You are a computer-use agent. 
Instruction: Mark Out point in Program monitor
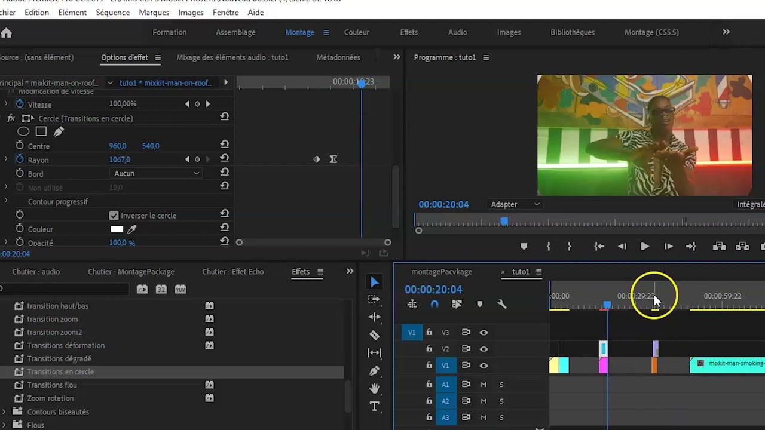click(569, 246)
